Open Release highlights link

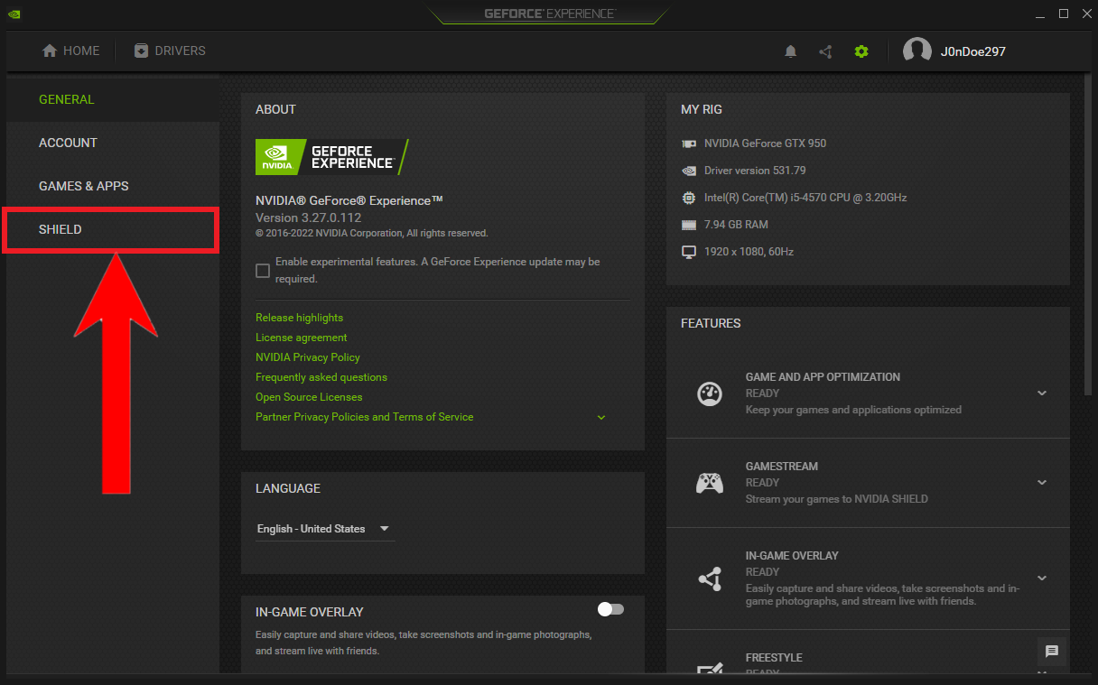(x=299, y=318)
